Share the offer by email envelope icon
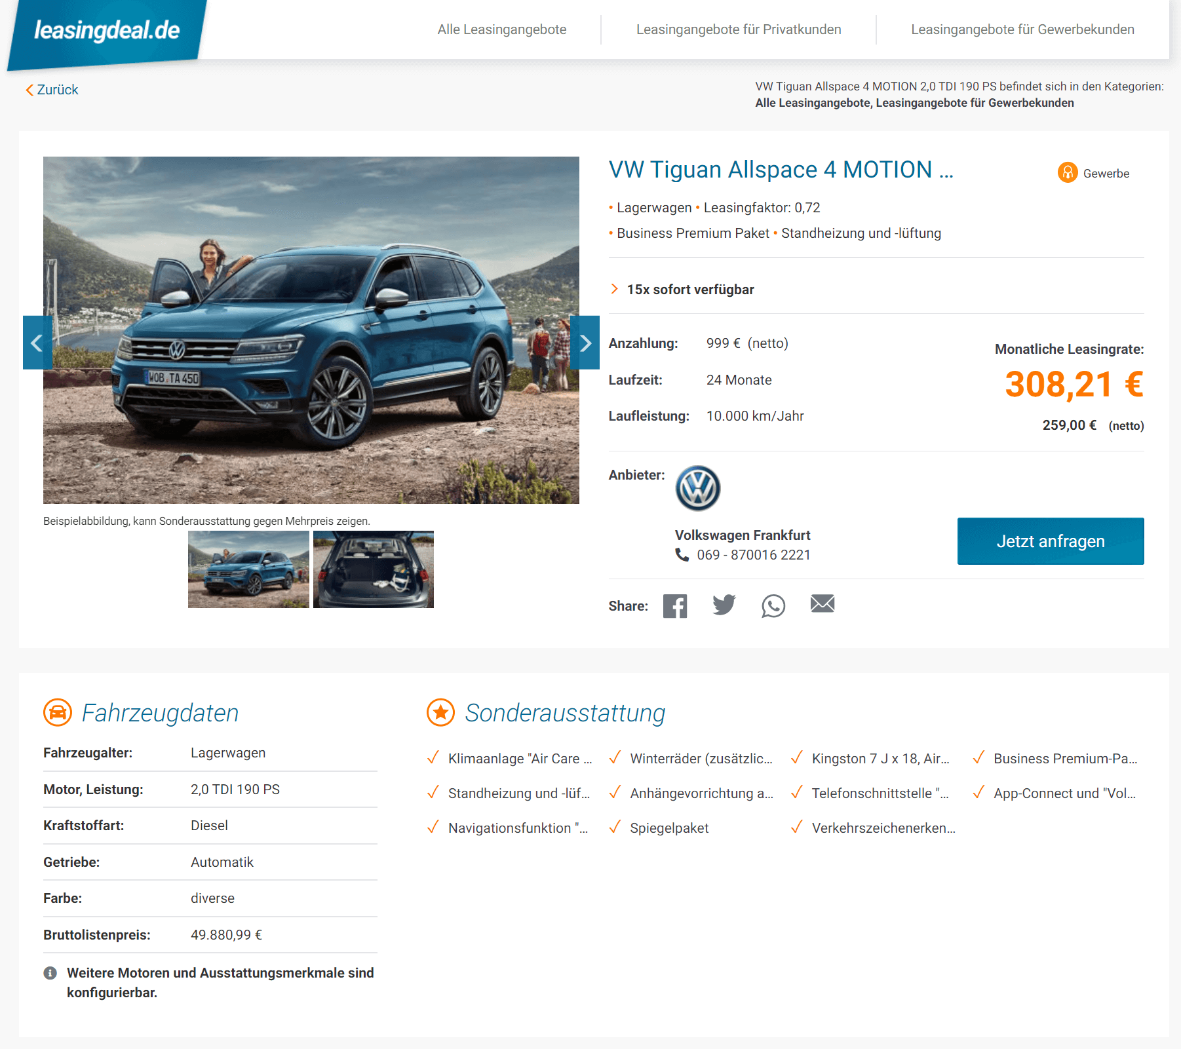 pos(823,603)
